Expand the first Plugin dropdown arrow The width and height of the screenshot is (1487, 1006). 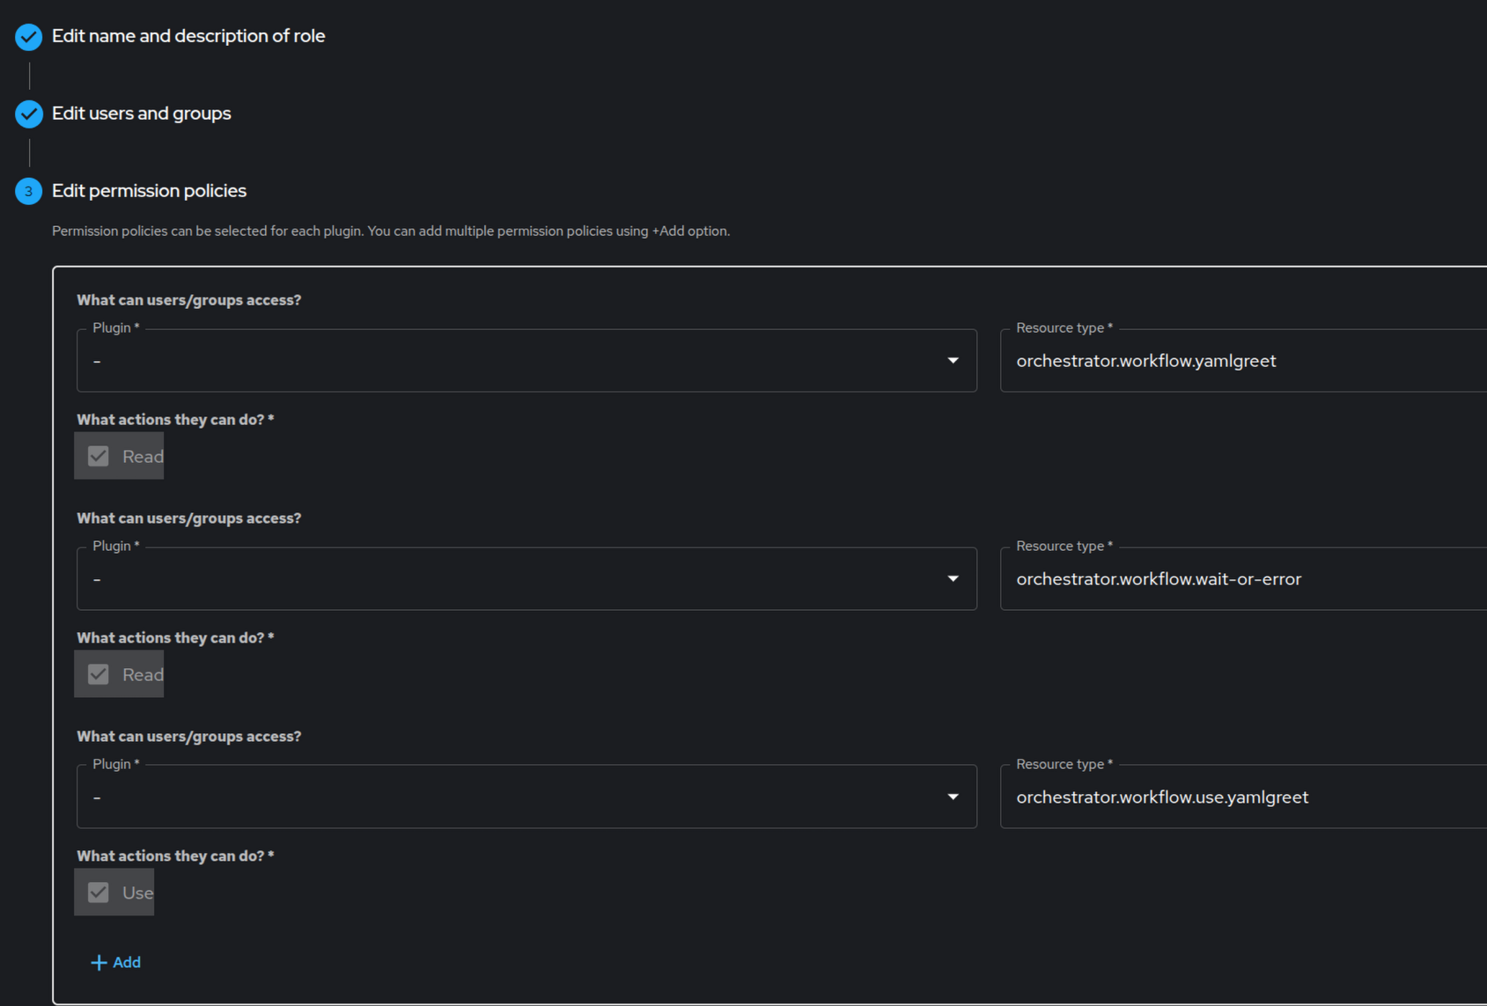coord(953,361)
